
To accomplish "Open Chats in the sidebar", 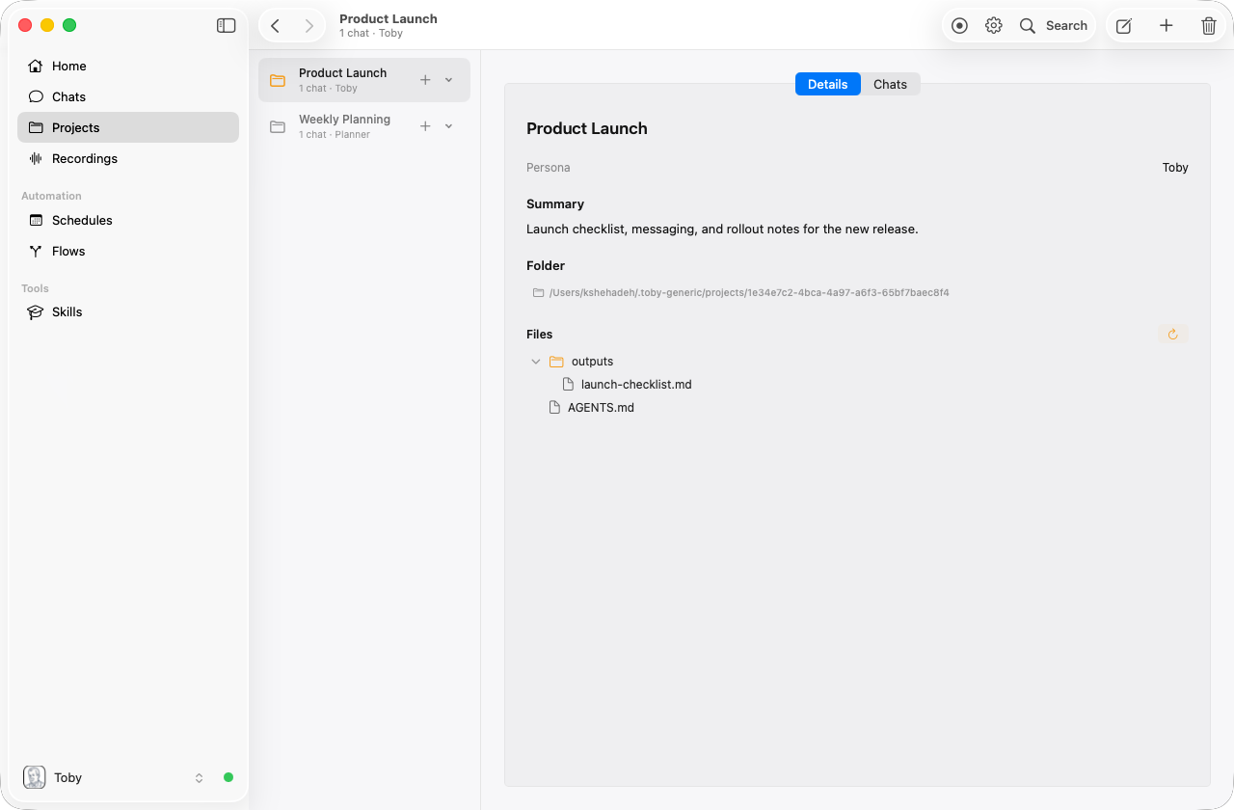I will click(x=128, y=96).
